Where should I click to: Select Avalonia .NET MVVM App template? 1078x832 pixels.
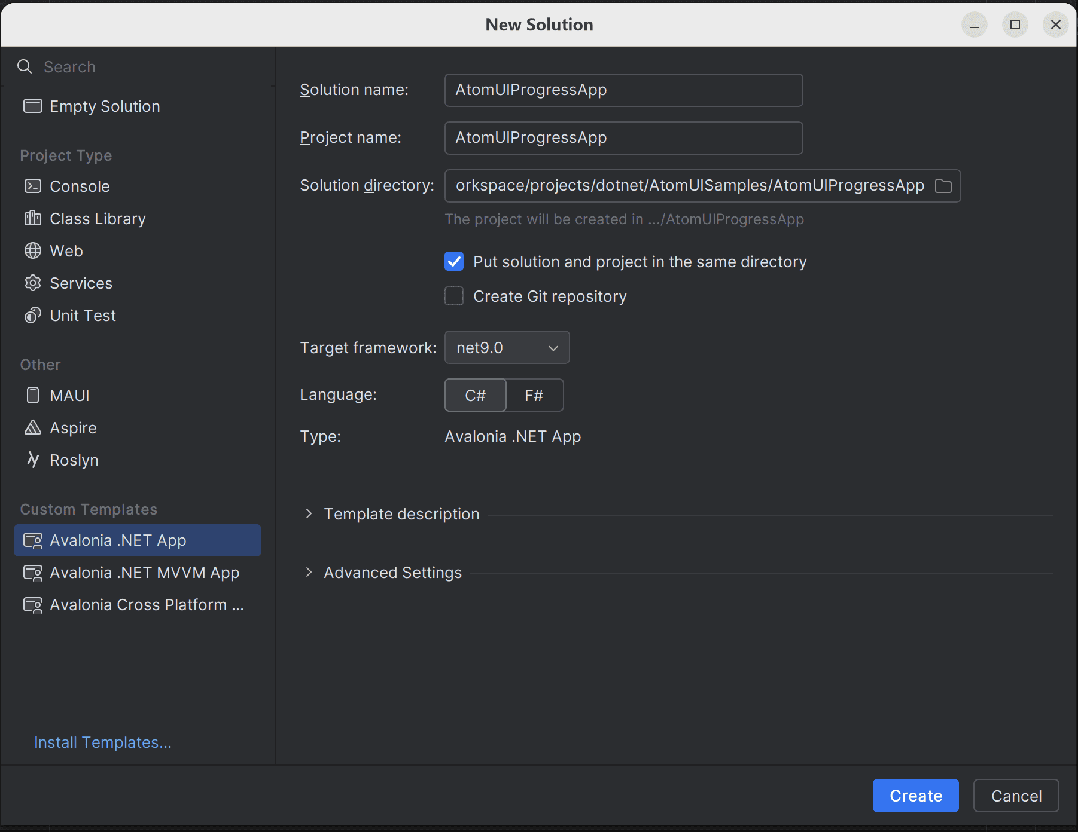coord(138,573)
